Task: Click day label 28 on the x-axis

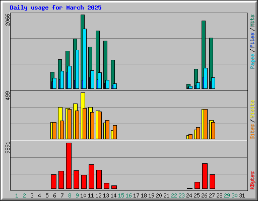Action: tap(219, 195)
